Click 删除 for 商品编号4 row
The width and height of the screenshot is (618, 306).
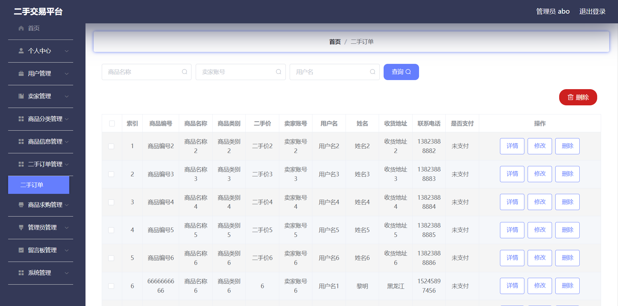[567, 202]
